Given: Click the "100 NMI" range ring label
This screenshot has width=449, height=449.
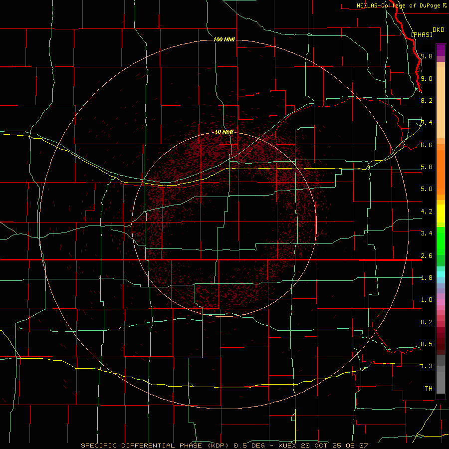Looking at the screenshot, I should 224,39.
